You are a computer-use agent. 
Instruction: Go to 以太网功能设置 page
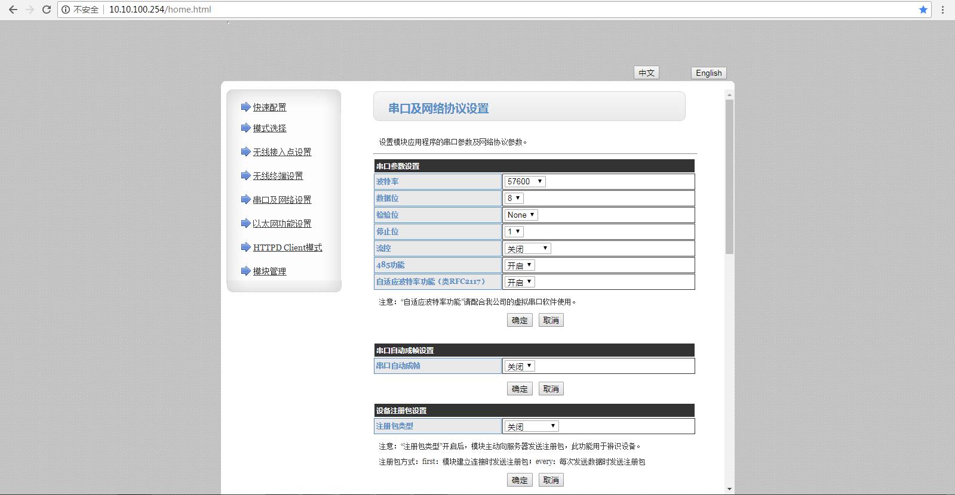282,224
